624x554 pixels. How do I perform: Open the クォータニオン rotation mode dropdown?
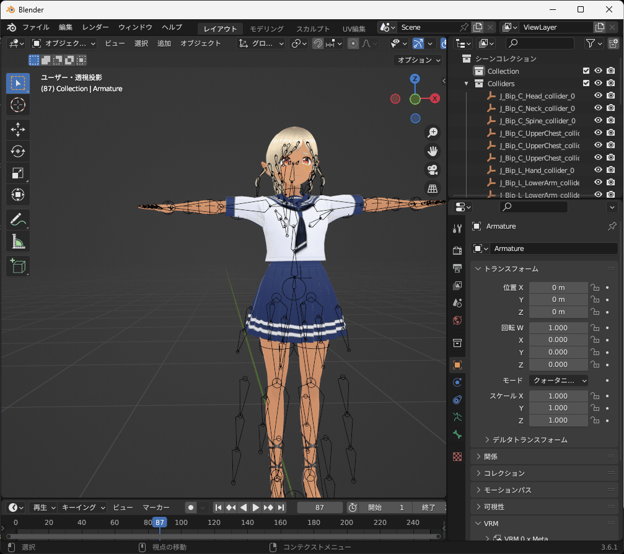point(558,380)
